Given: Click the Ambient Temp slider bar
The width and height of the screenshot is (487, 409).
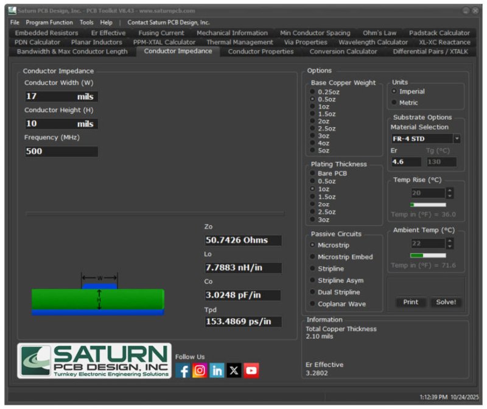Looking at the screenshot, I should [x=428, y=255].
